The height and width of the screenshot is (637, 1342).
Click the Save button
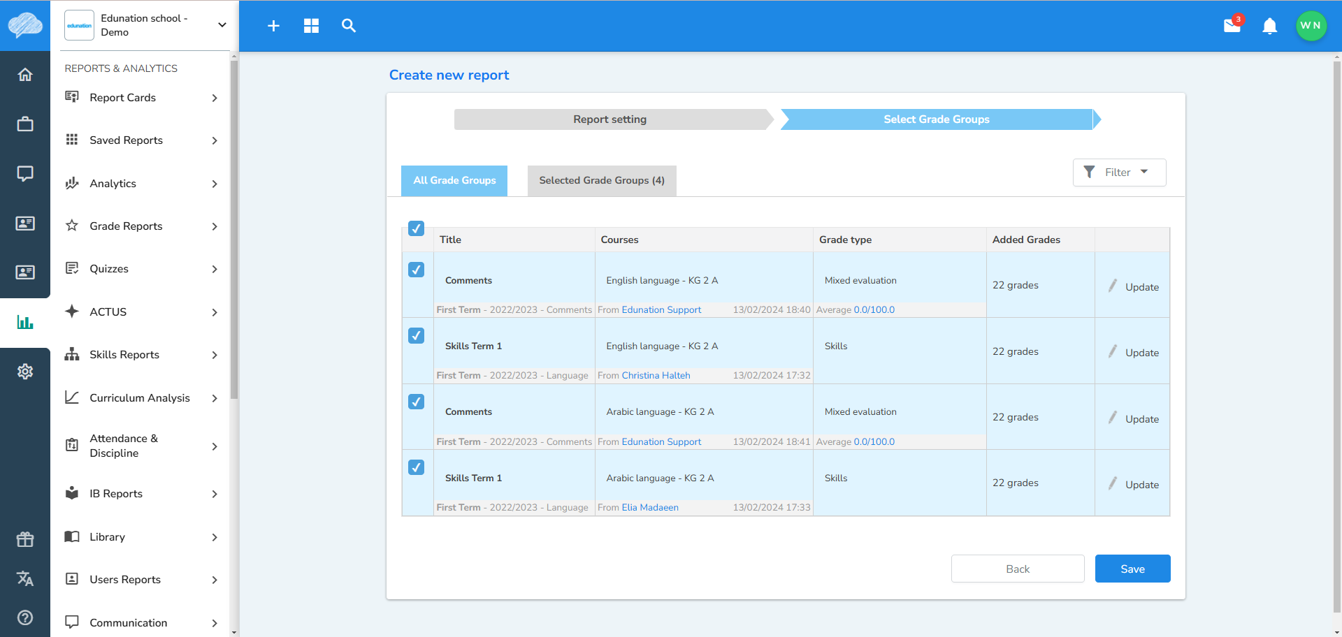pyautogui.click(x=1132, y=569)
